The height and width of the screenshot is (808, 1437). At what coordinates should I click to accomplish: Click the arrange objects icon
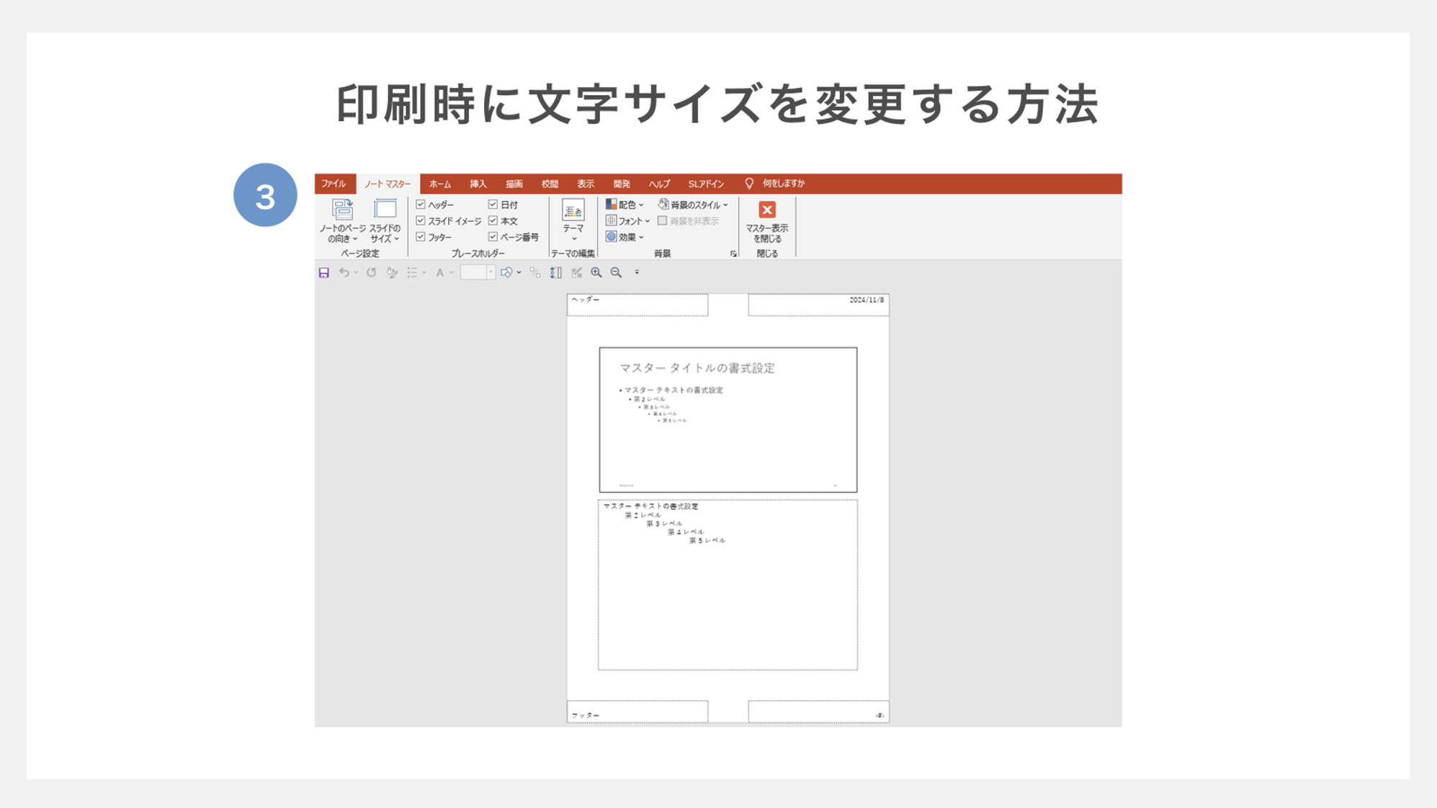534,272
